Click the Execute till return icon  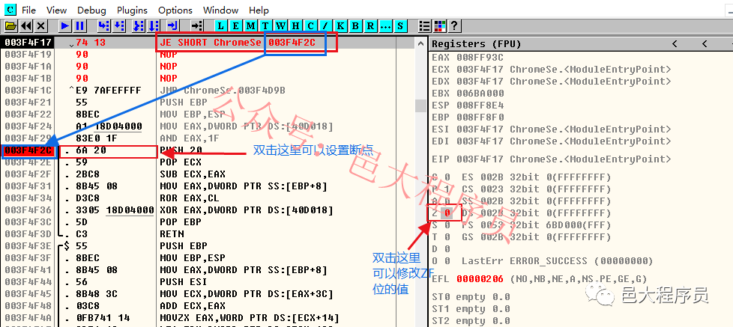(x=173, y=25)
